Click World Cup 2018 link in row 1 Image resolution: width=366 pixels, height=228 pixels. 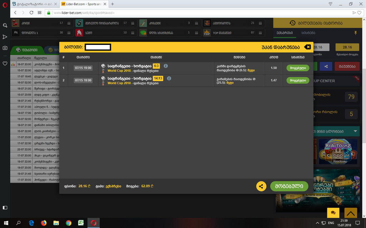(119, 71)
